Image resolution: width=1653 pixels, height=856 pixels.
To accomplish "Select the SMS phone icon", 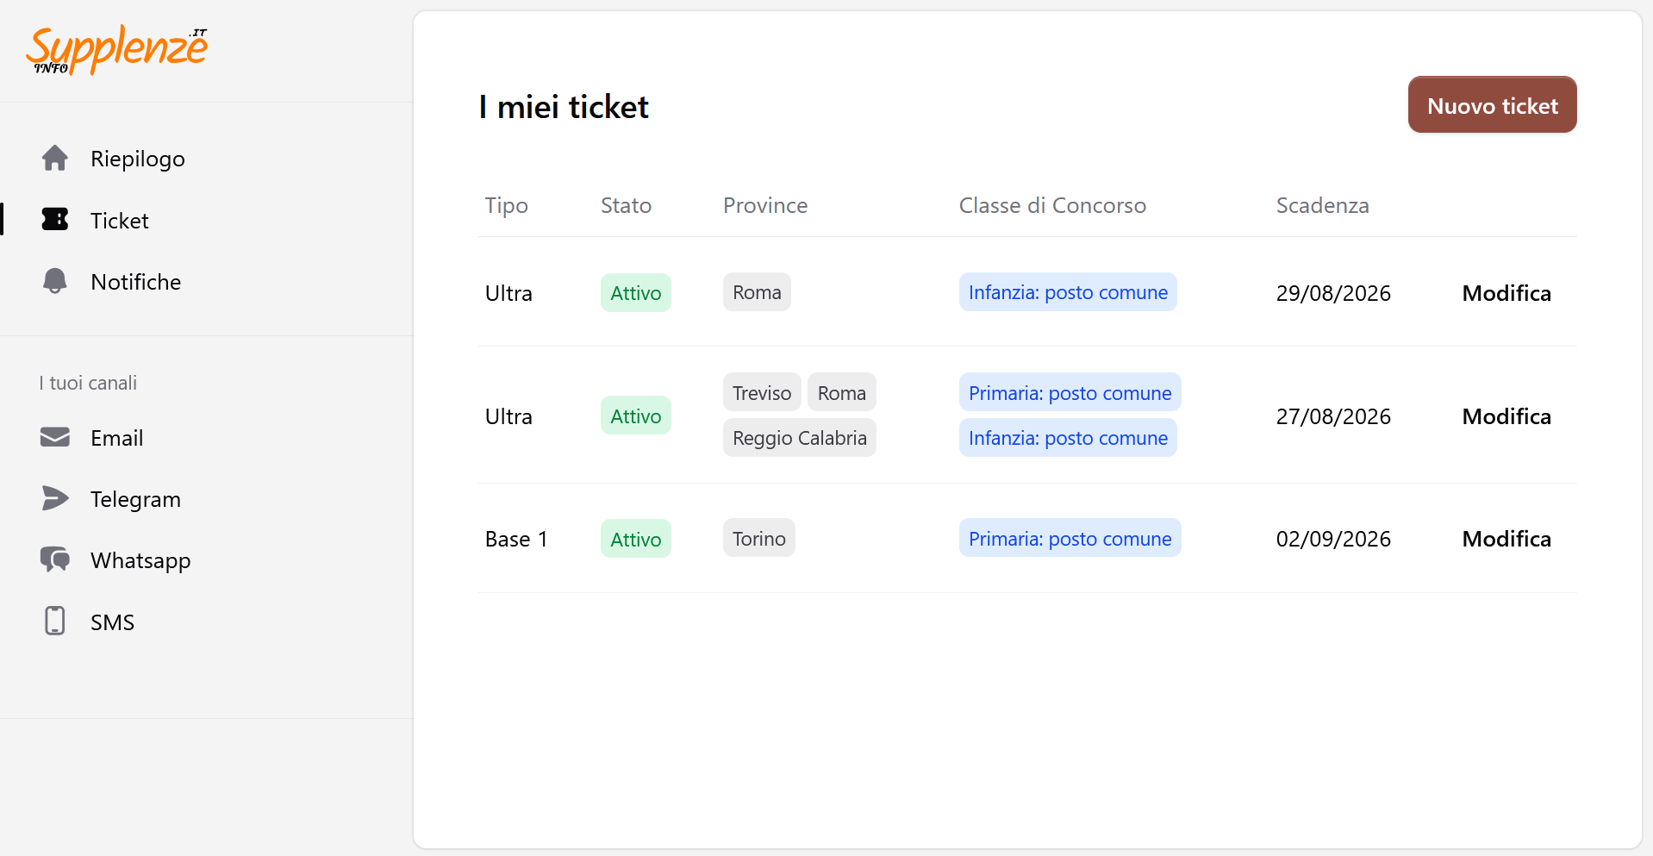I will click(x=55, y=621).
